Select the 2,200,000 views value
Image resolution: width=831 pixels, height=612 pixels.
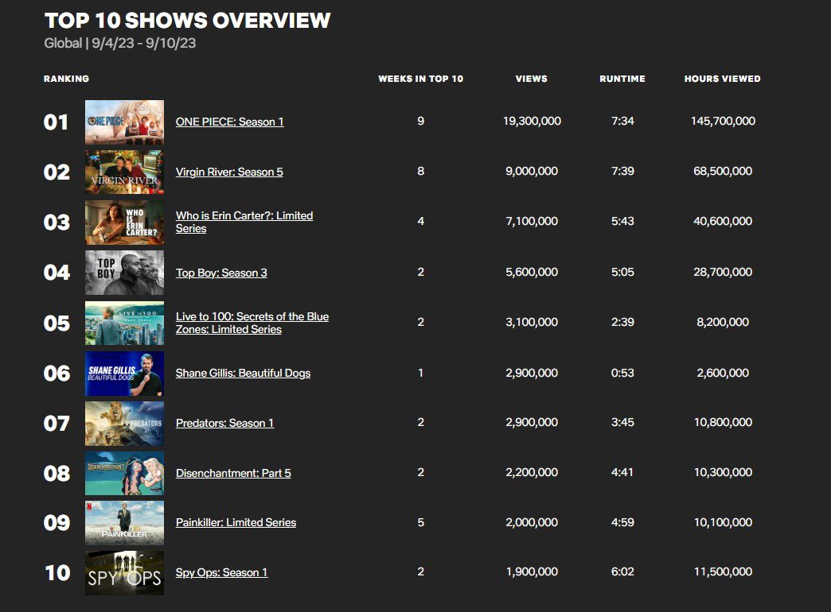pyautogui.click(x=532, y=472)
